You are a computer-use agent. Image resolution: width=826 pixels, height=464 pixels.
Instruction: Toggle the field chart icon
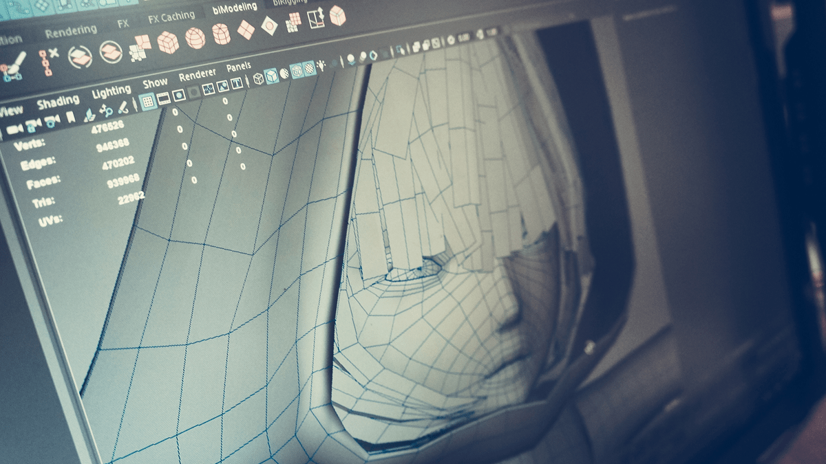pos(209,89)
